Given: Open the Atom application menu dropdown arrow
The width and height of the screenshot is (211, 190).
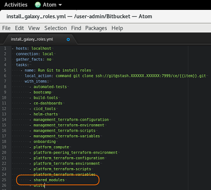Looking at the screenshot, I should click(60, 5).
